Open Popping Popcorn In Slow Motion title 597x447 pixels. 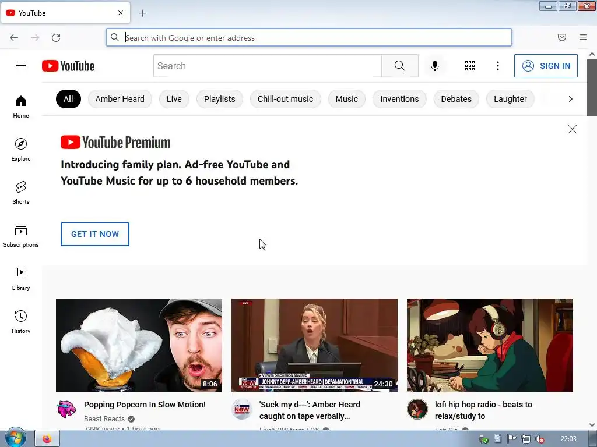point(145,405)
